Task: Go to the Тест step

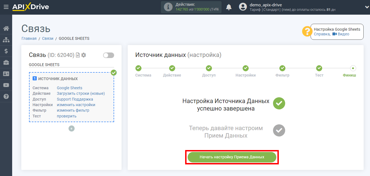Action: (319, 68)
